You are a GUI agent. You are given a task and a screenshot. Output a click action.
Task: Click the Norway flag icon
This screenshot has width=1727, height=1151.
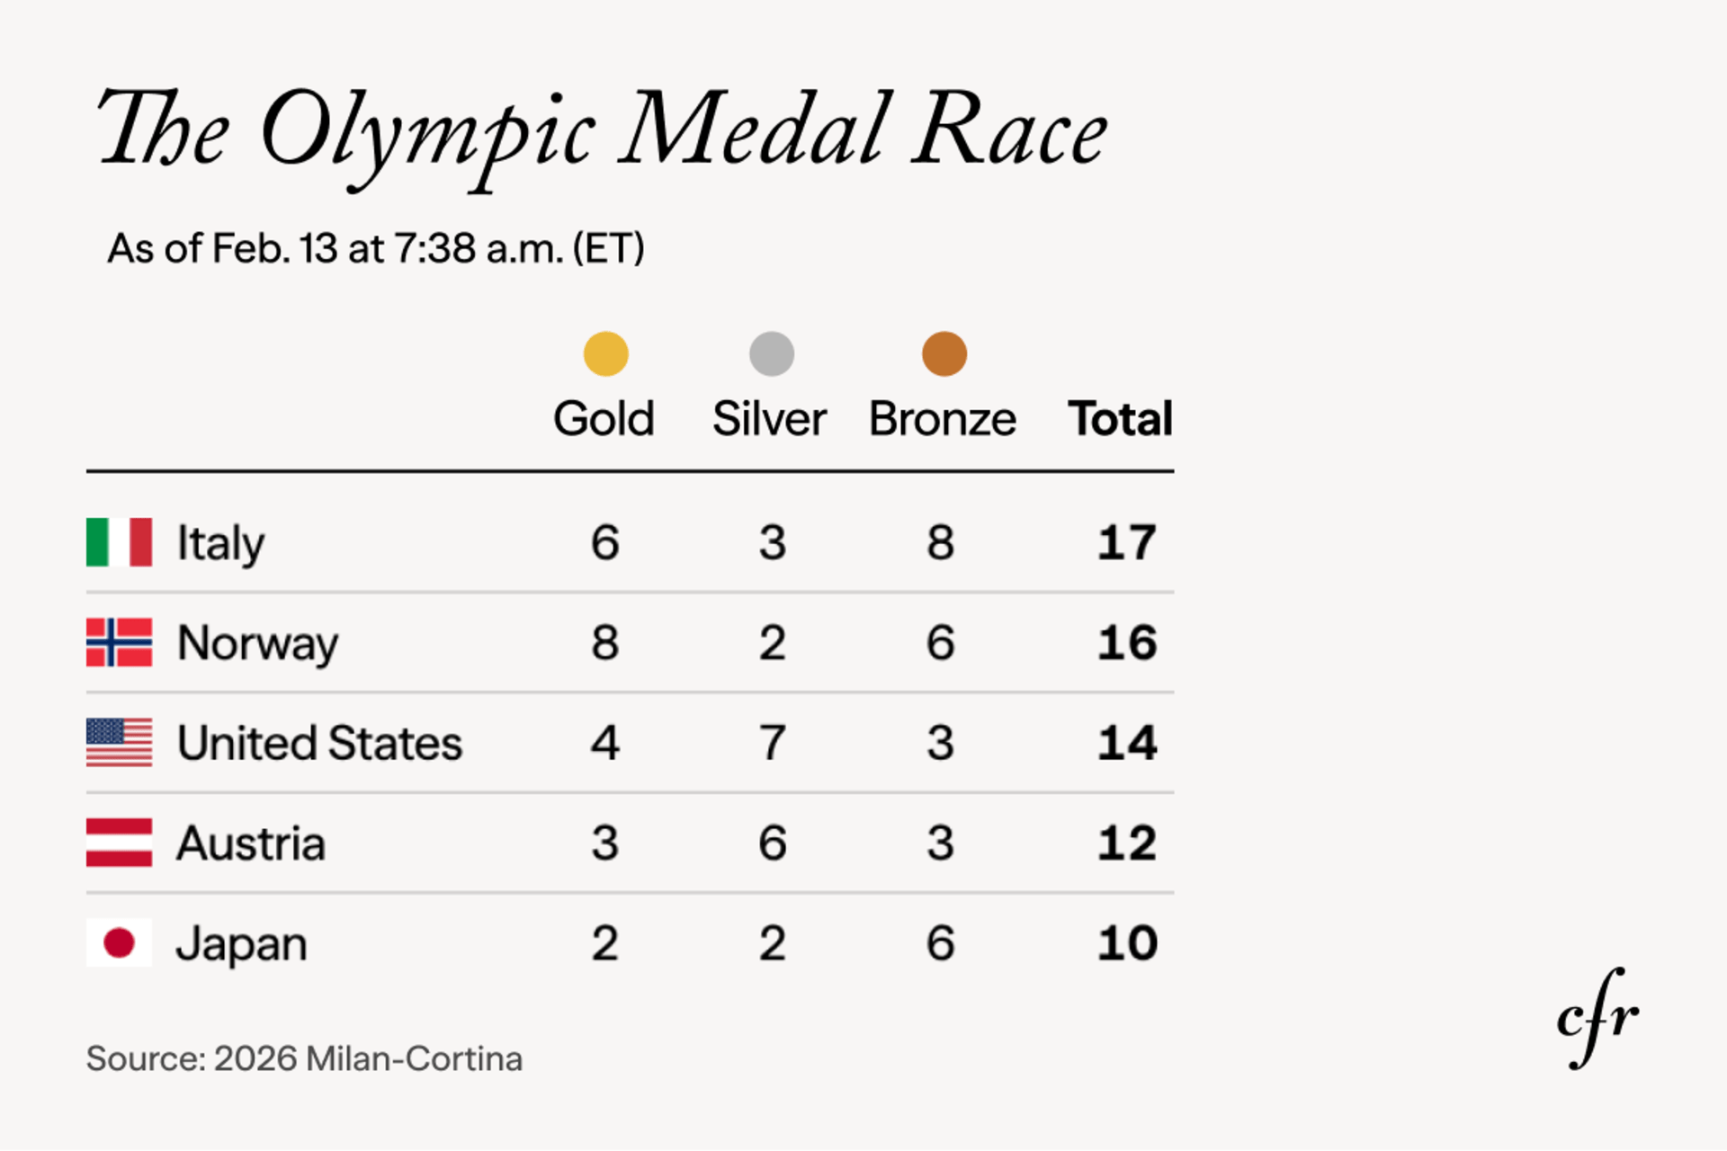(119, 642)
